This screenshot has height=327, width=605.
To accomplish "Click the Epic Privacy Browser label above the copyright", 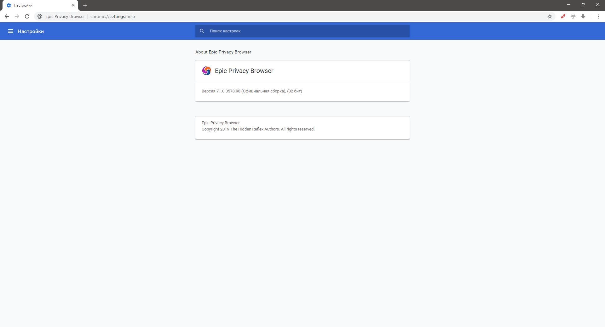I will click(221, 123).
